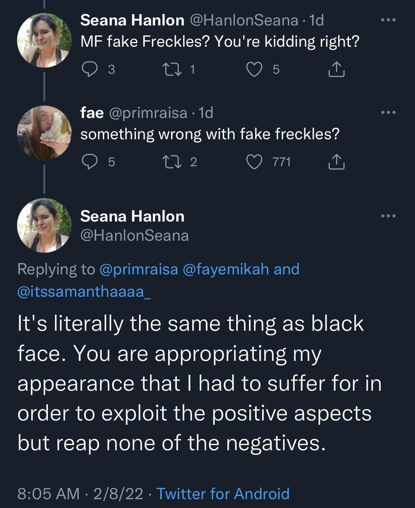Share fae's tweet
The image size is (415, 508).
(x=337, y=162)
